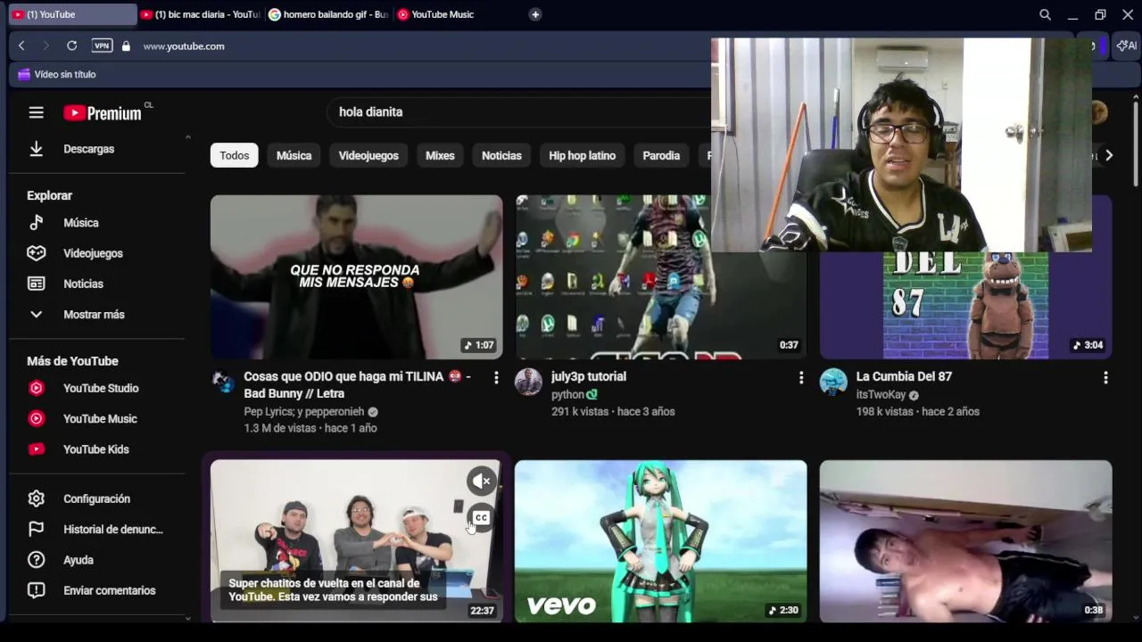Image resolution: width=1142 pixels, height=642 pixels.
Task: Select the Música filter chip
Action: [294, 155]
